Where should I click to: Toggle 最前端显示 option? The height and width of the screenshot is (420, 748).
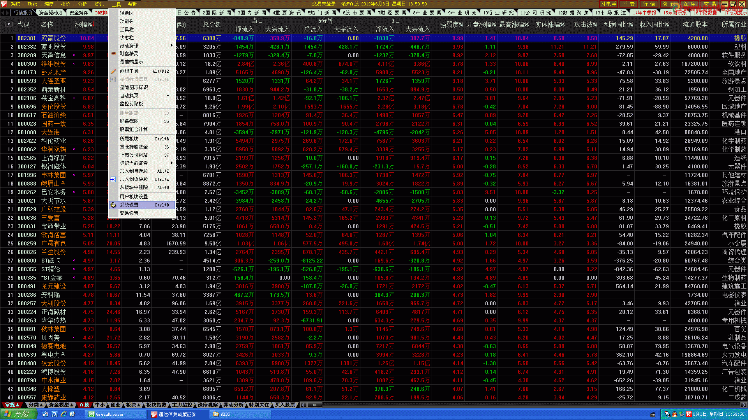click(x=142, y=62)
